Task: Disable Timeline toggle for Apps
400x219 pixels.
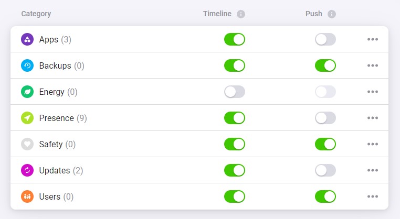Action: [x=235, y=39]
